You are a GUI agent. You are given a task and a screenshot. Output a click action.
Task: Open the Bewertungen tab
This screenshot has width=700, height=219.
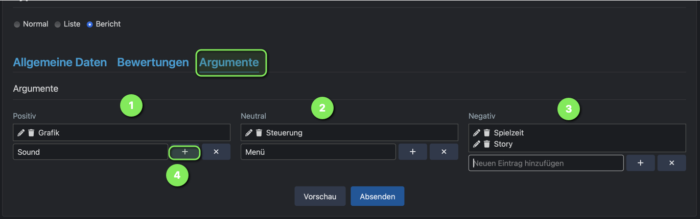tap(153, 63)
